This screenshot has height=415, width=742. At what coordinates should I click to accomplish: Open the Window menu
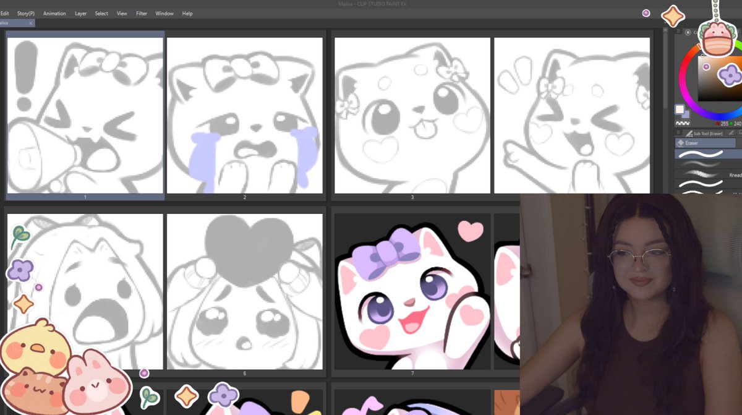pos(164,13)
